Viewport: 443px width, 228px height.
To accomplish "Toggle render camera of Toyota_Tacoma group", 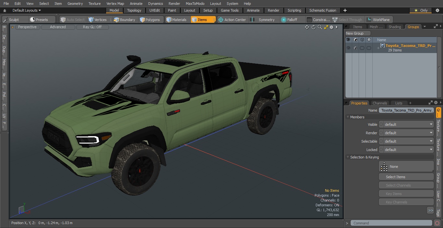I will pos(355,48).
